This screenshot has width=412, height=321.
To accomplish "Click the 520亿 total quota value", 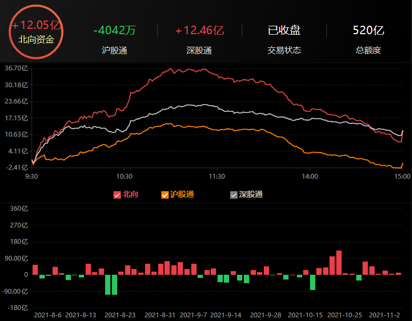I will point(368,30).
